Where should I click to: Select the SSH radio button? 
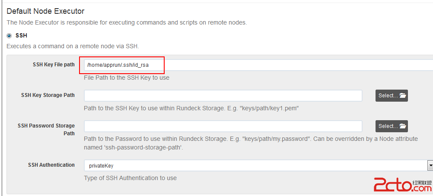10,36
